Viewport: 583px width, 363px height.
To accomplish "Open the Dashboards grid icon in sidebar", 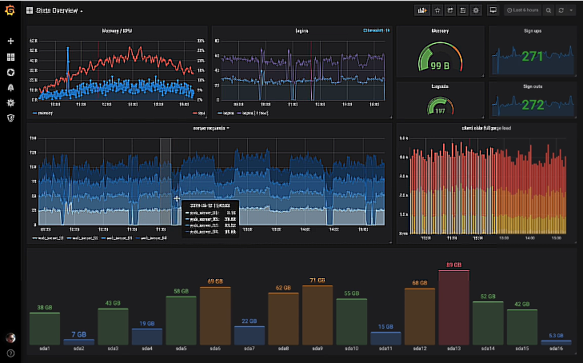I will [x=10, y=57].
